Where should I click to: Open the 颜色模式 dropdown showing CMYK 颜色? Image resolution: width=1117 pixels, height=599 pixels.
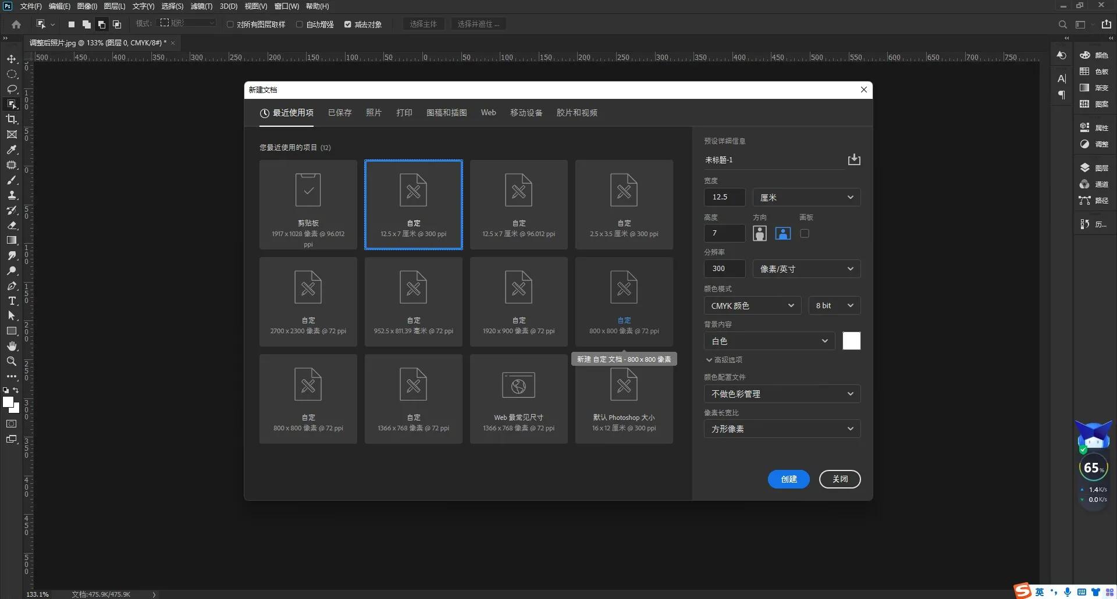tap(752, 305)
